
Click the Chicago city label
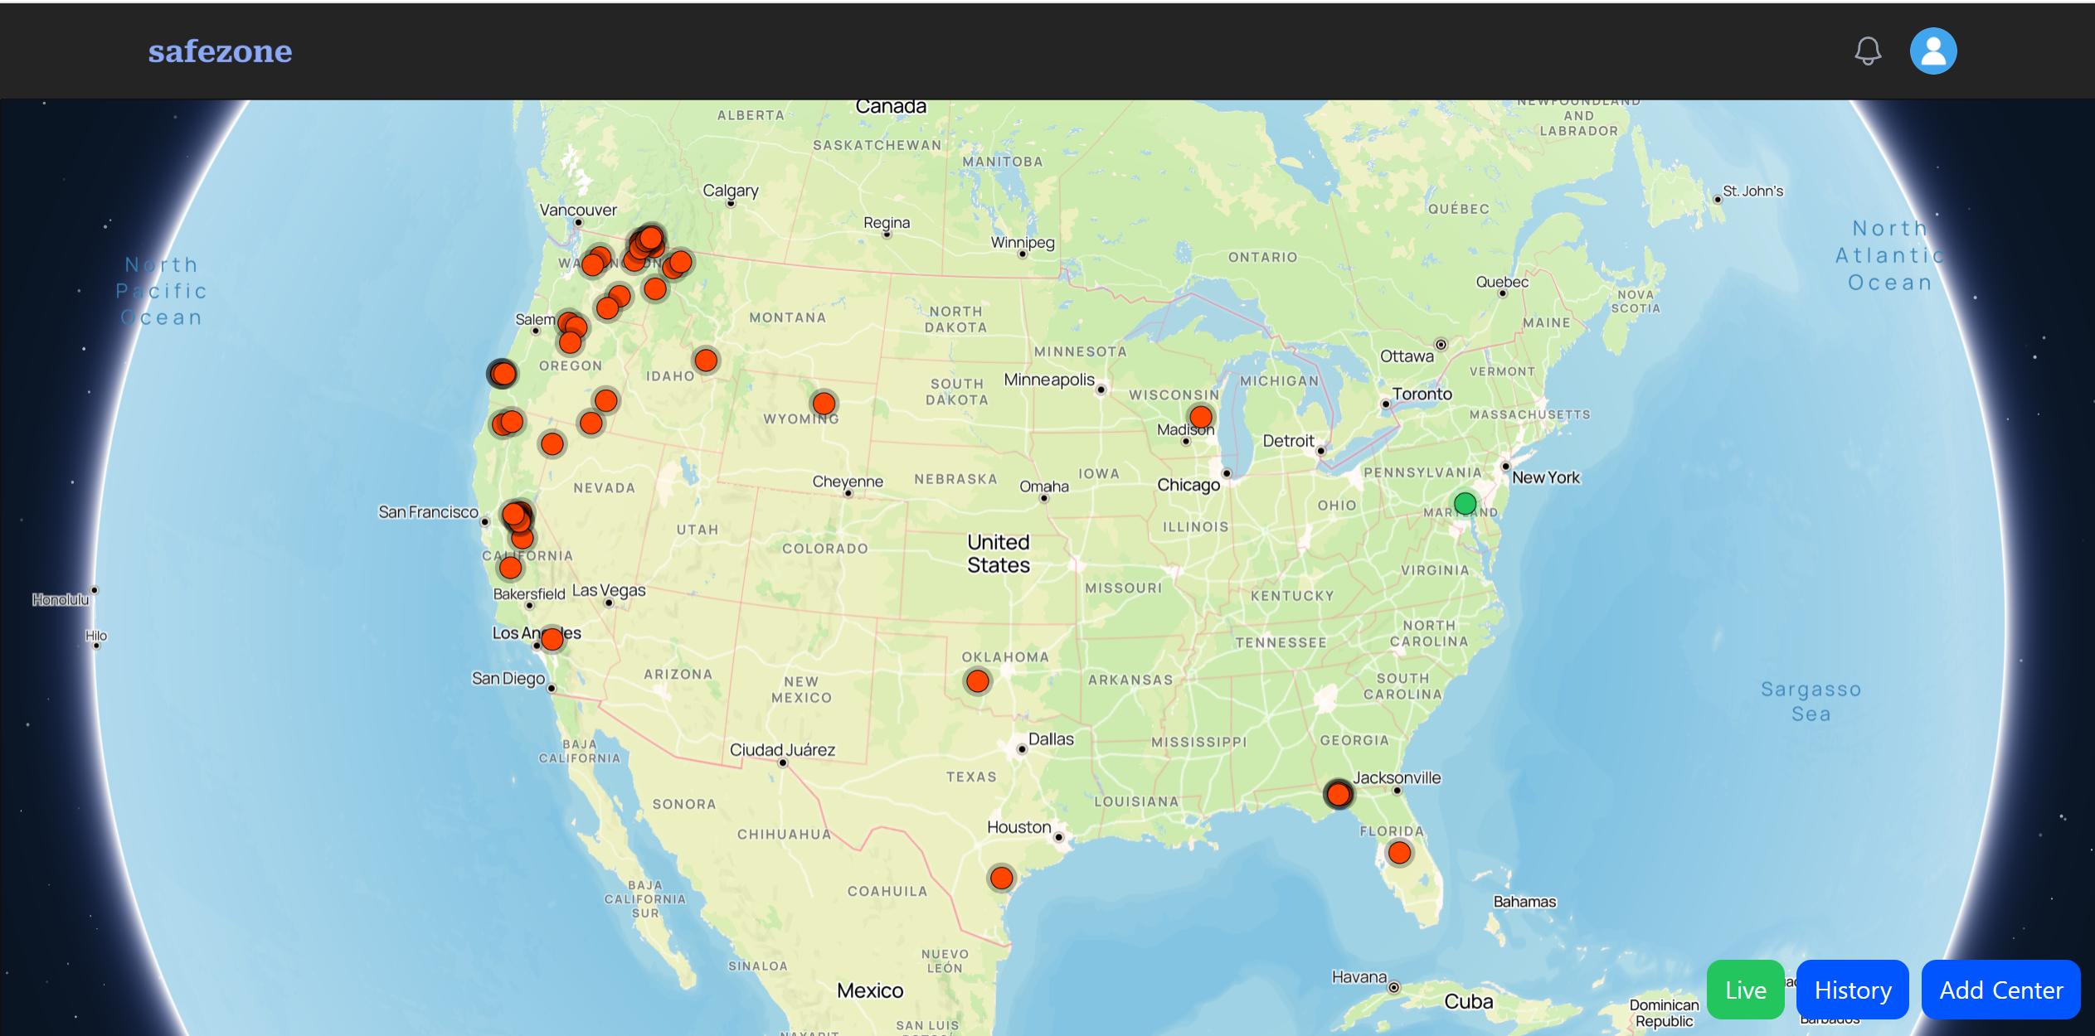tap(1188, 485)
